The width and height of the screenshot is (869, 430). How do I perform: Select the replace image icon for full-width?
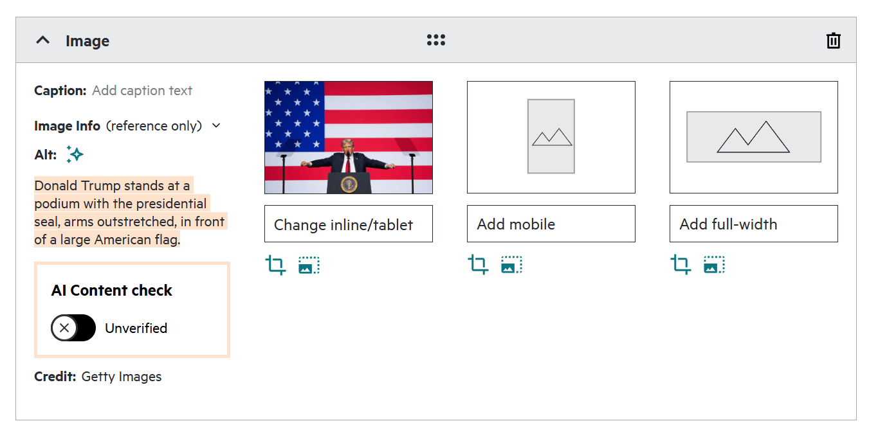tap(714, 264)
